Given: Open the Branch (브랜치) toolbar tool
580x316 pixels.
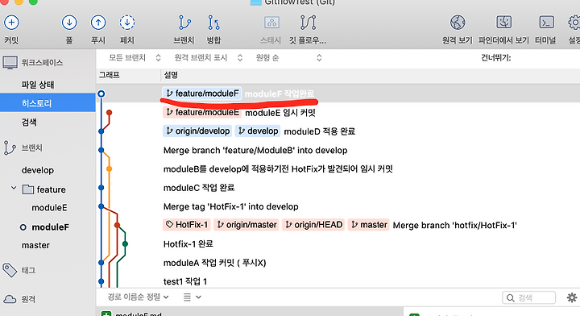Looking at the screenshot, I should [184, 23].
